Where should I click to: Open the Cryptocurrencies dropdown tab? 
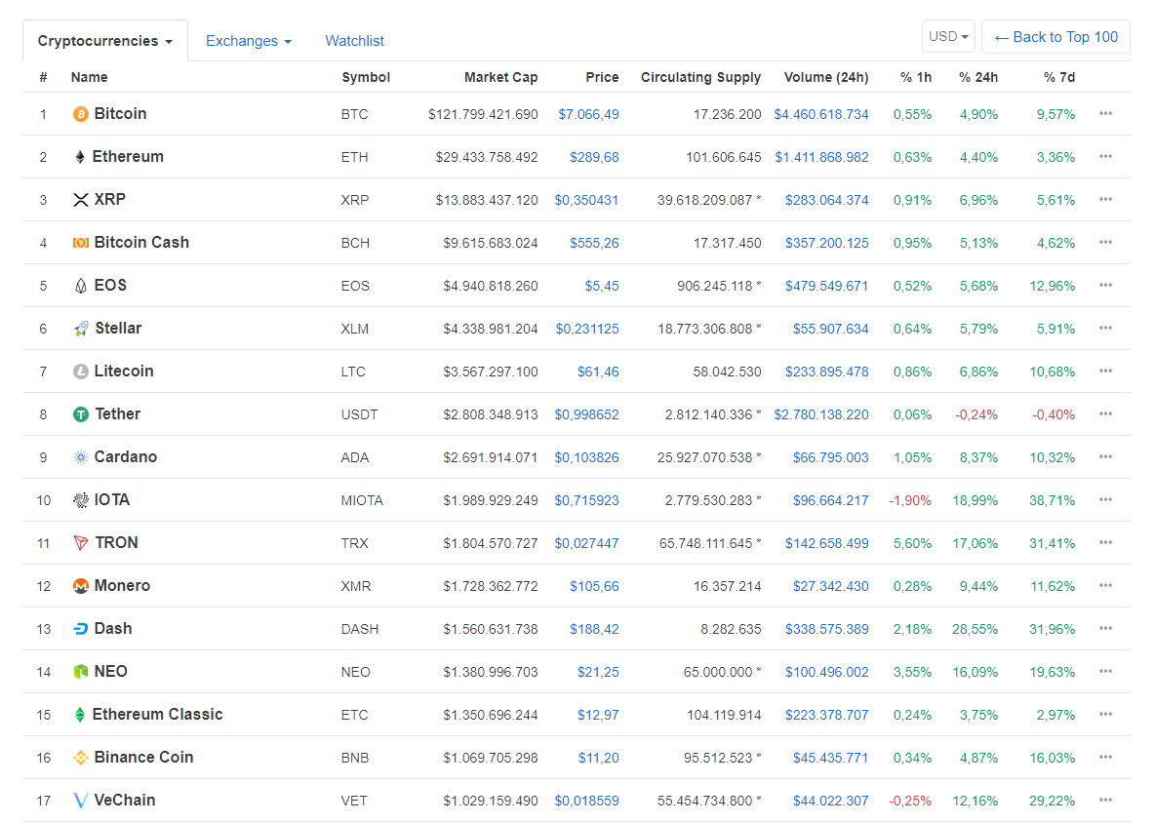[x=105, y=41]
